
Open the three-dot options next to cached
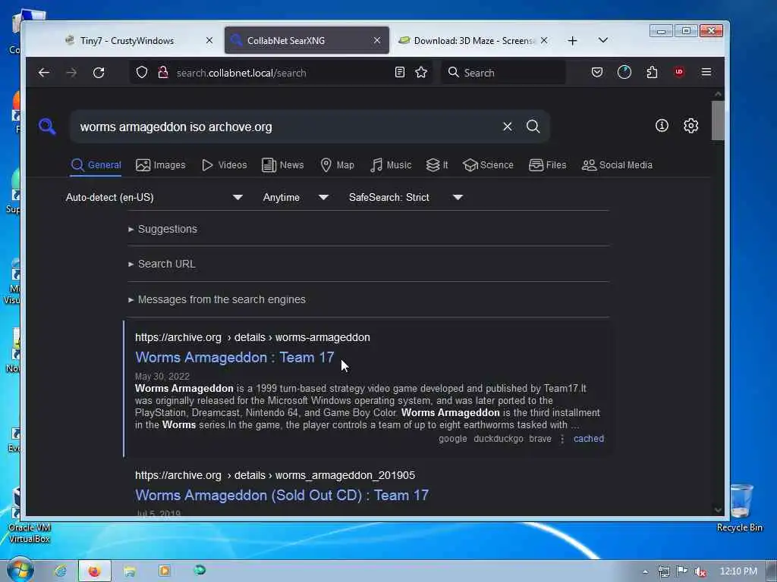(562, 439)
